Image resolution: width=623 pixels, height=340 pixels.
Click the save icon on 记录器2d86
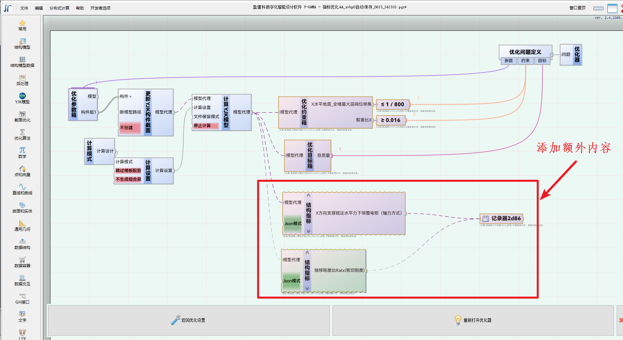click(486, 219)
